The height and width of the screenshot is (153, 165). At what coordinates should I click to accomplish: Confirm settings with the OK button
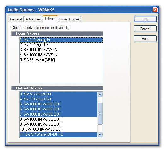tap(145, 19)
